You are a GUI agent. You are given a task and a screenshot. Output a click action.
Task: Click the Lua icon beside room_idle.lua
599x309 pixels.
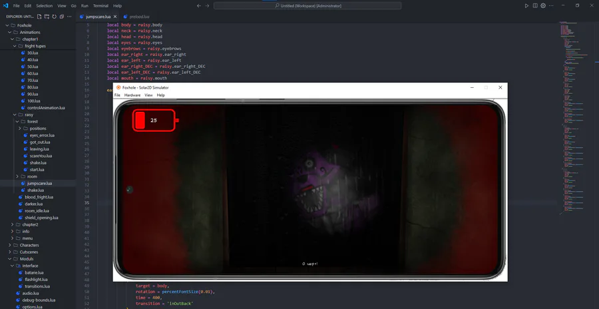tap(21, 210)
